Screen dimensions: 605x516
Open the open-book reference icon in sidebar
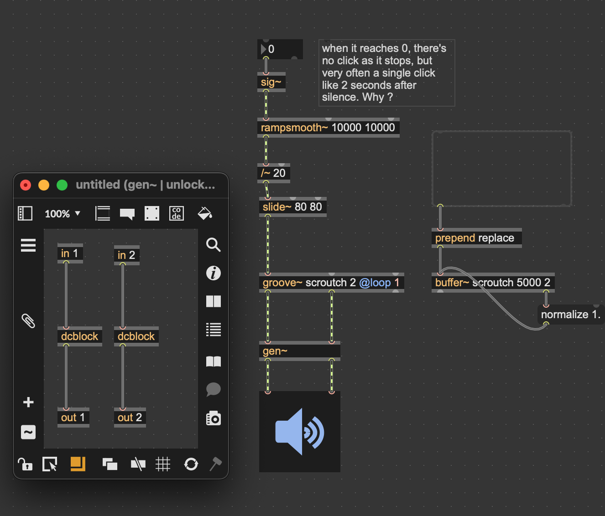click(x=213, y=361)
